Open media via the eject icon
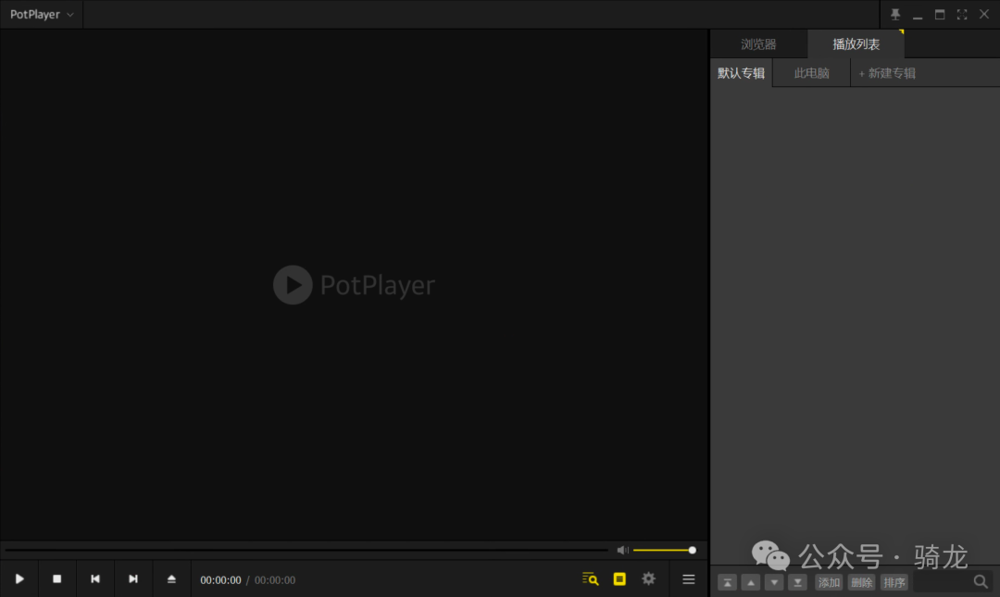 (171, 578)
